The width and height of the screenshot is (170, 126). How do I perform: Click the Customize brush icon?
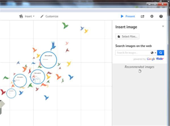coord(42,16)
